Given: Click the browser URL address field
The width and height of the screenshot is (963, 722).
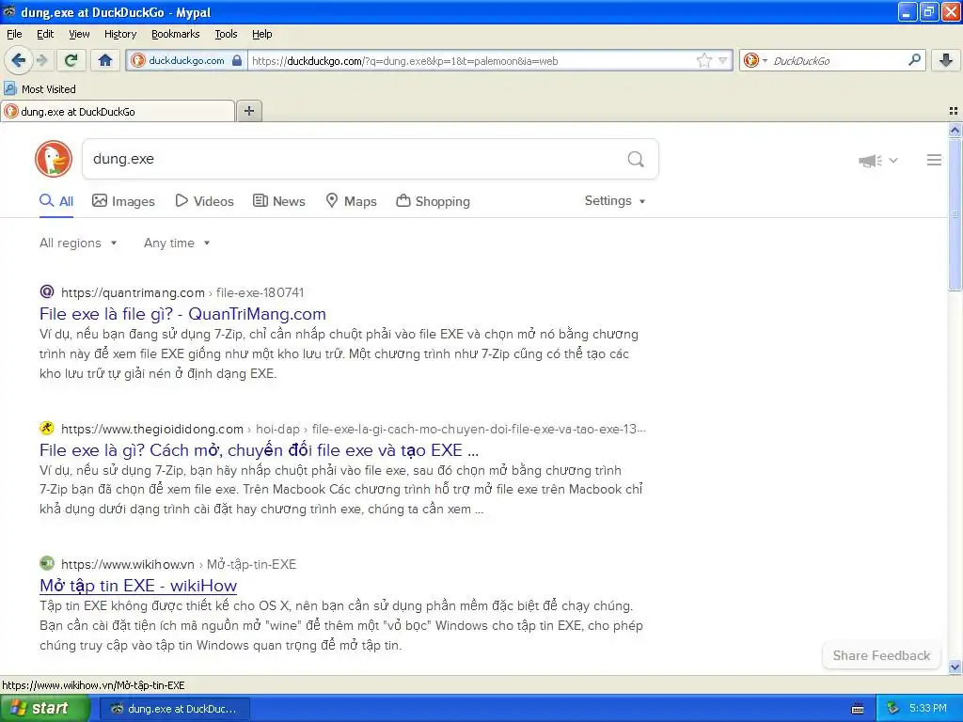Looking at the screenshot, I should point(472,61).
